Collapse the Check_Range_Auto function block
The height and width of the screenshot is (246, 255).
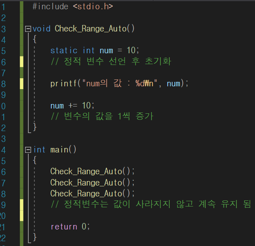point(28,29)
